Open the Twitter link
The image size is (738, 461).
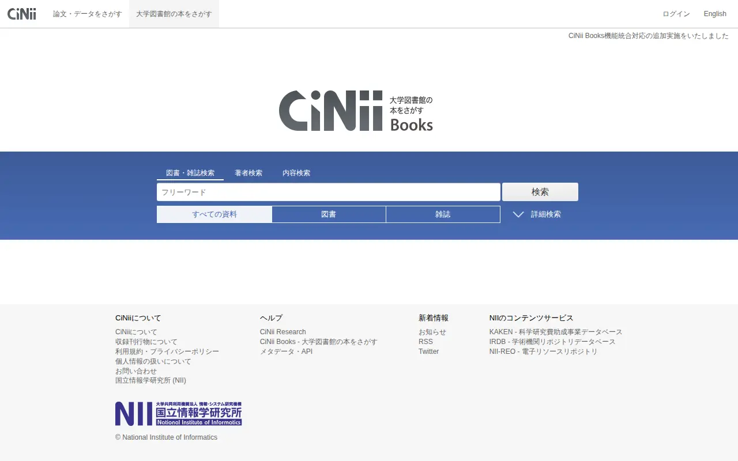pos(429,352)
